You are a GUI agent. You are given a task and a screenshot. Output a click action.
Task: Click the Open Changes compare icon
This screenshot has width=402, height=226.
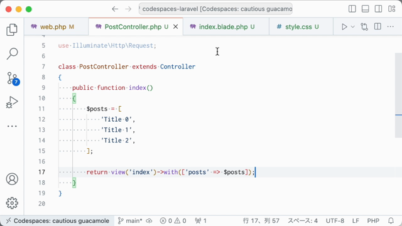pyautogui.click(x=364, y=26)
